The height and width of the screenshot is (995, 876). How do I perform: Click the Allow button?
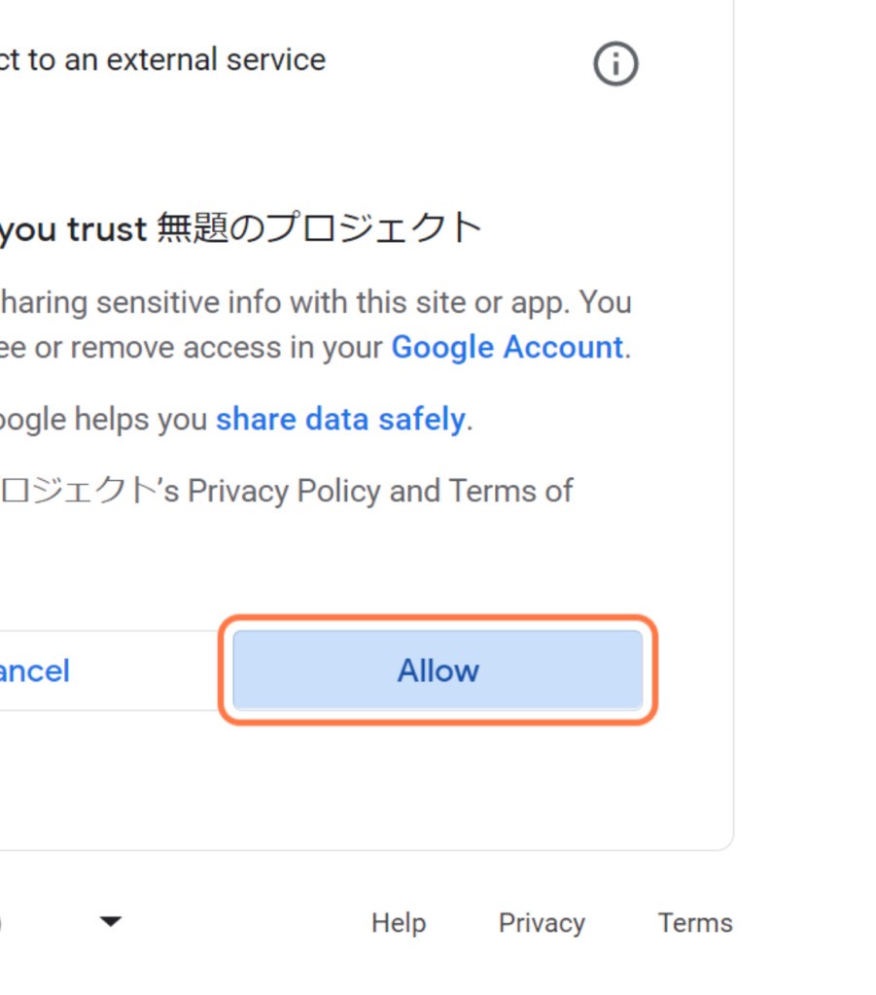[438, 669]
